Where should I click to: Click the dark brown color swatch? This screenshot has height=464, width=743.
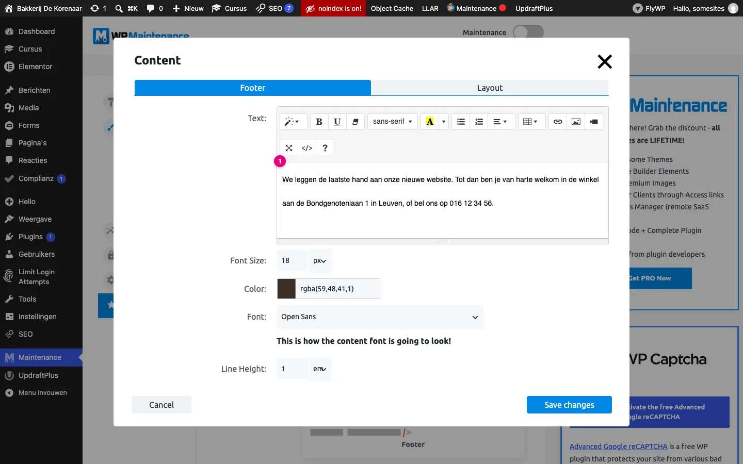click(286, 289)
